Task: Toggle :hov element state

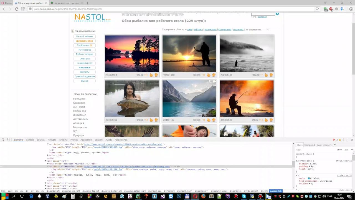Action: [x=339, y=150]
